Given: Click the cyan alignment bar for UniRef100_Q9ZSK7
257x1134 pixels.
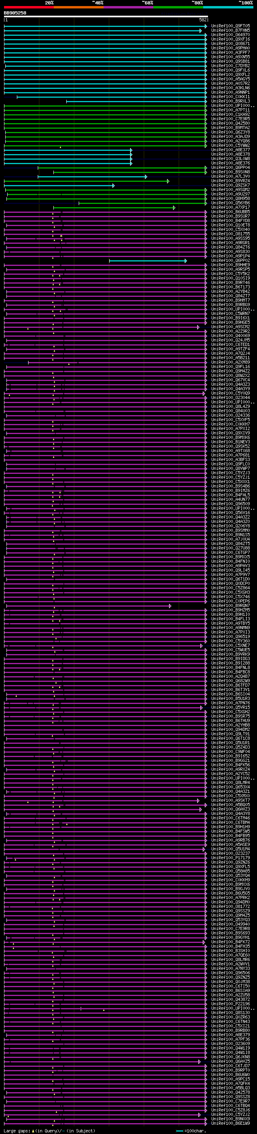Looking at the screenshot, I should tap(59, 186).
